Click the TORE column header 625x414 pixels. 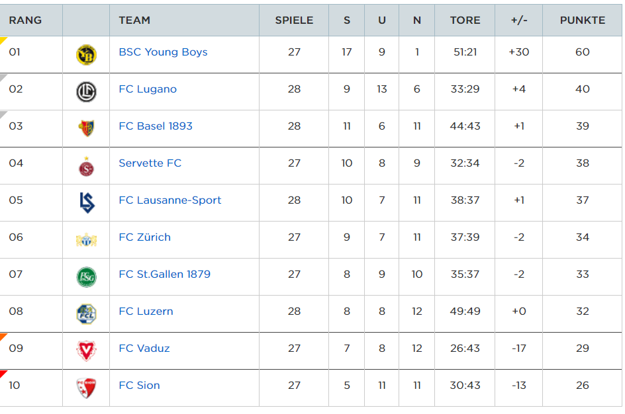[x=465, y=21]
